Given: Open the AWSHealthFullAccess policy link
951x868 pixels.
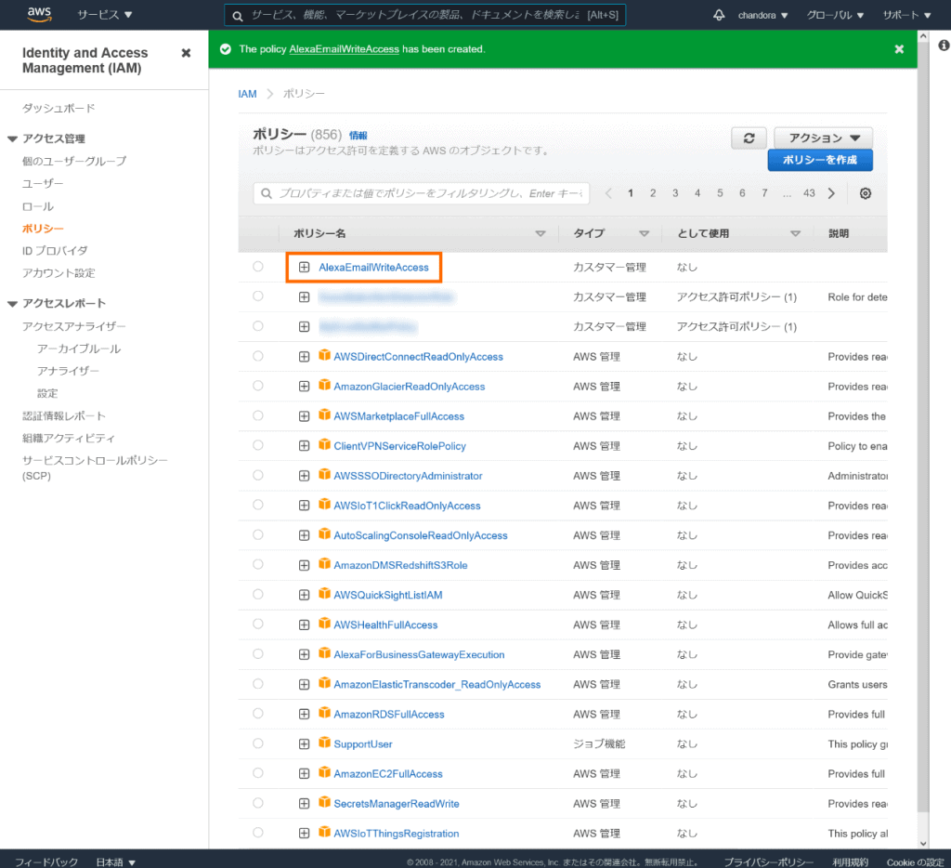Looking at the screenshot, I should point(385,625).
